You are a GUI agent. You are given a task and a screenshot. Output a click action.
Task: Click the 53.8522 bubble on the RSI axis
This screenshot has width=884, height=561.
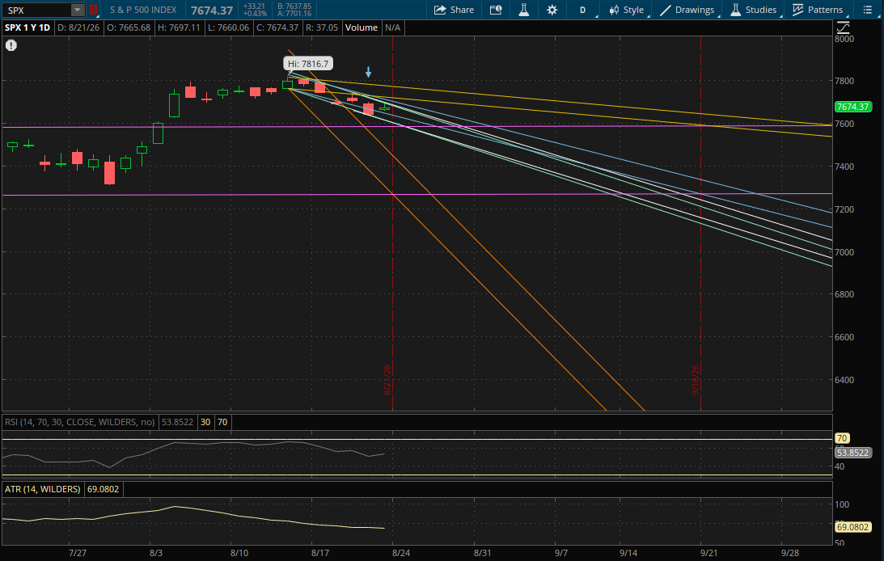click(x=853, y=453)
